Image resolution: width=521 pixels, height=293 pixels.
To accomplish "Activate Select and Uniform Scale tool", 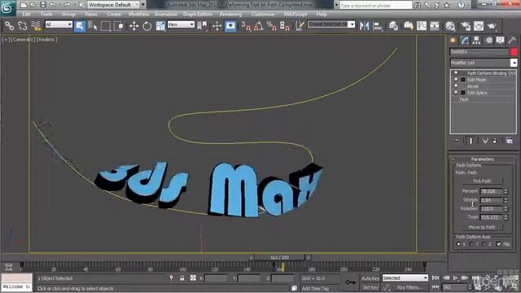I will tap(160, 26).
